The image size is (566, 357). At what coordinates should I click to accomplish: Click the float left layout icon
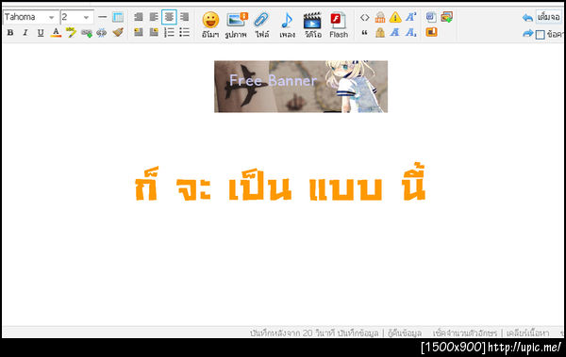139,32
